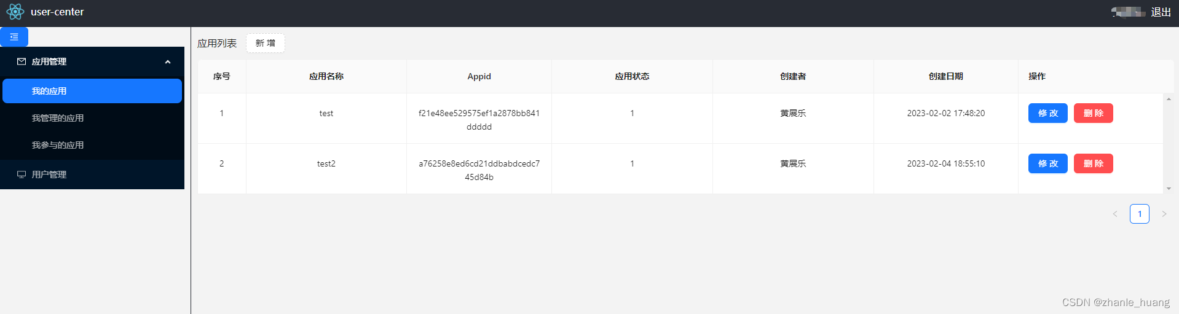1179x314 pixels.
Task: Click the date 2023-02-04 18:55:10
Action: (946, 163)
